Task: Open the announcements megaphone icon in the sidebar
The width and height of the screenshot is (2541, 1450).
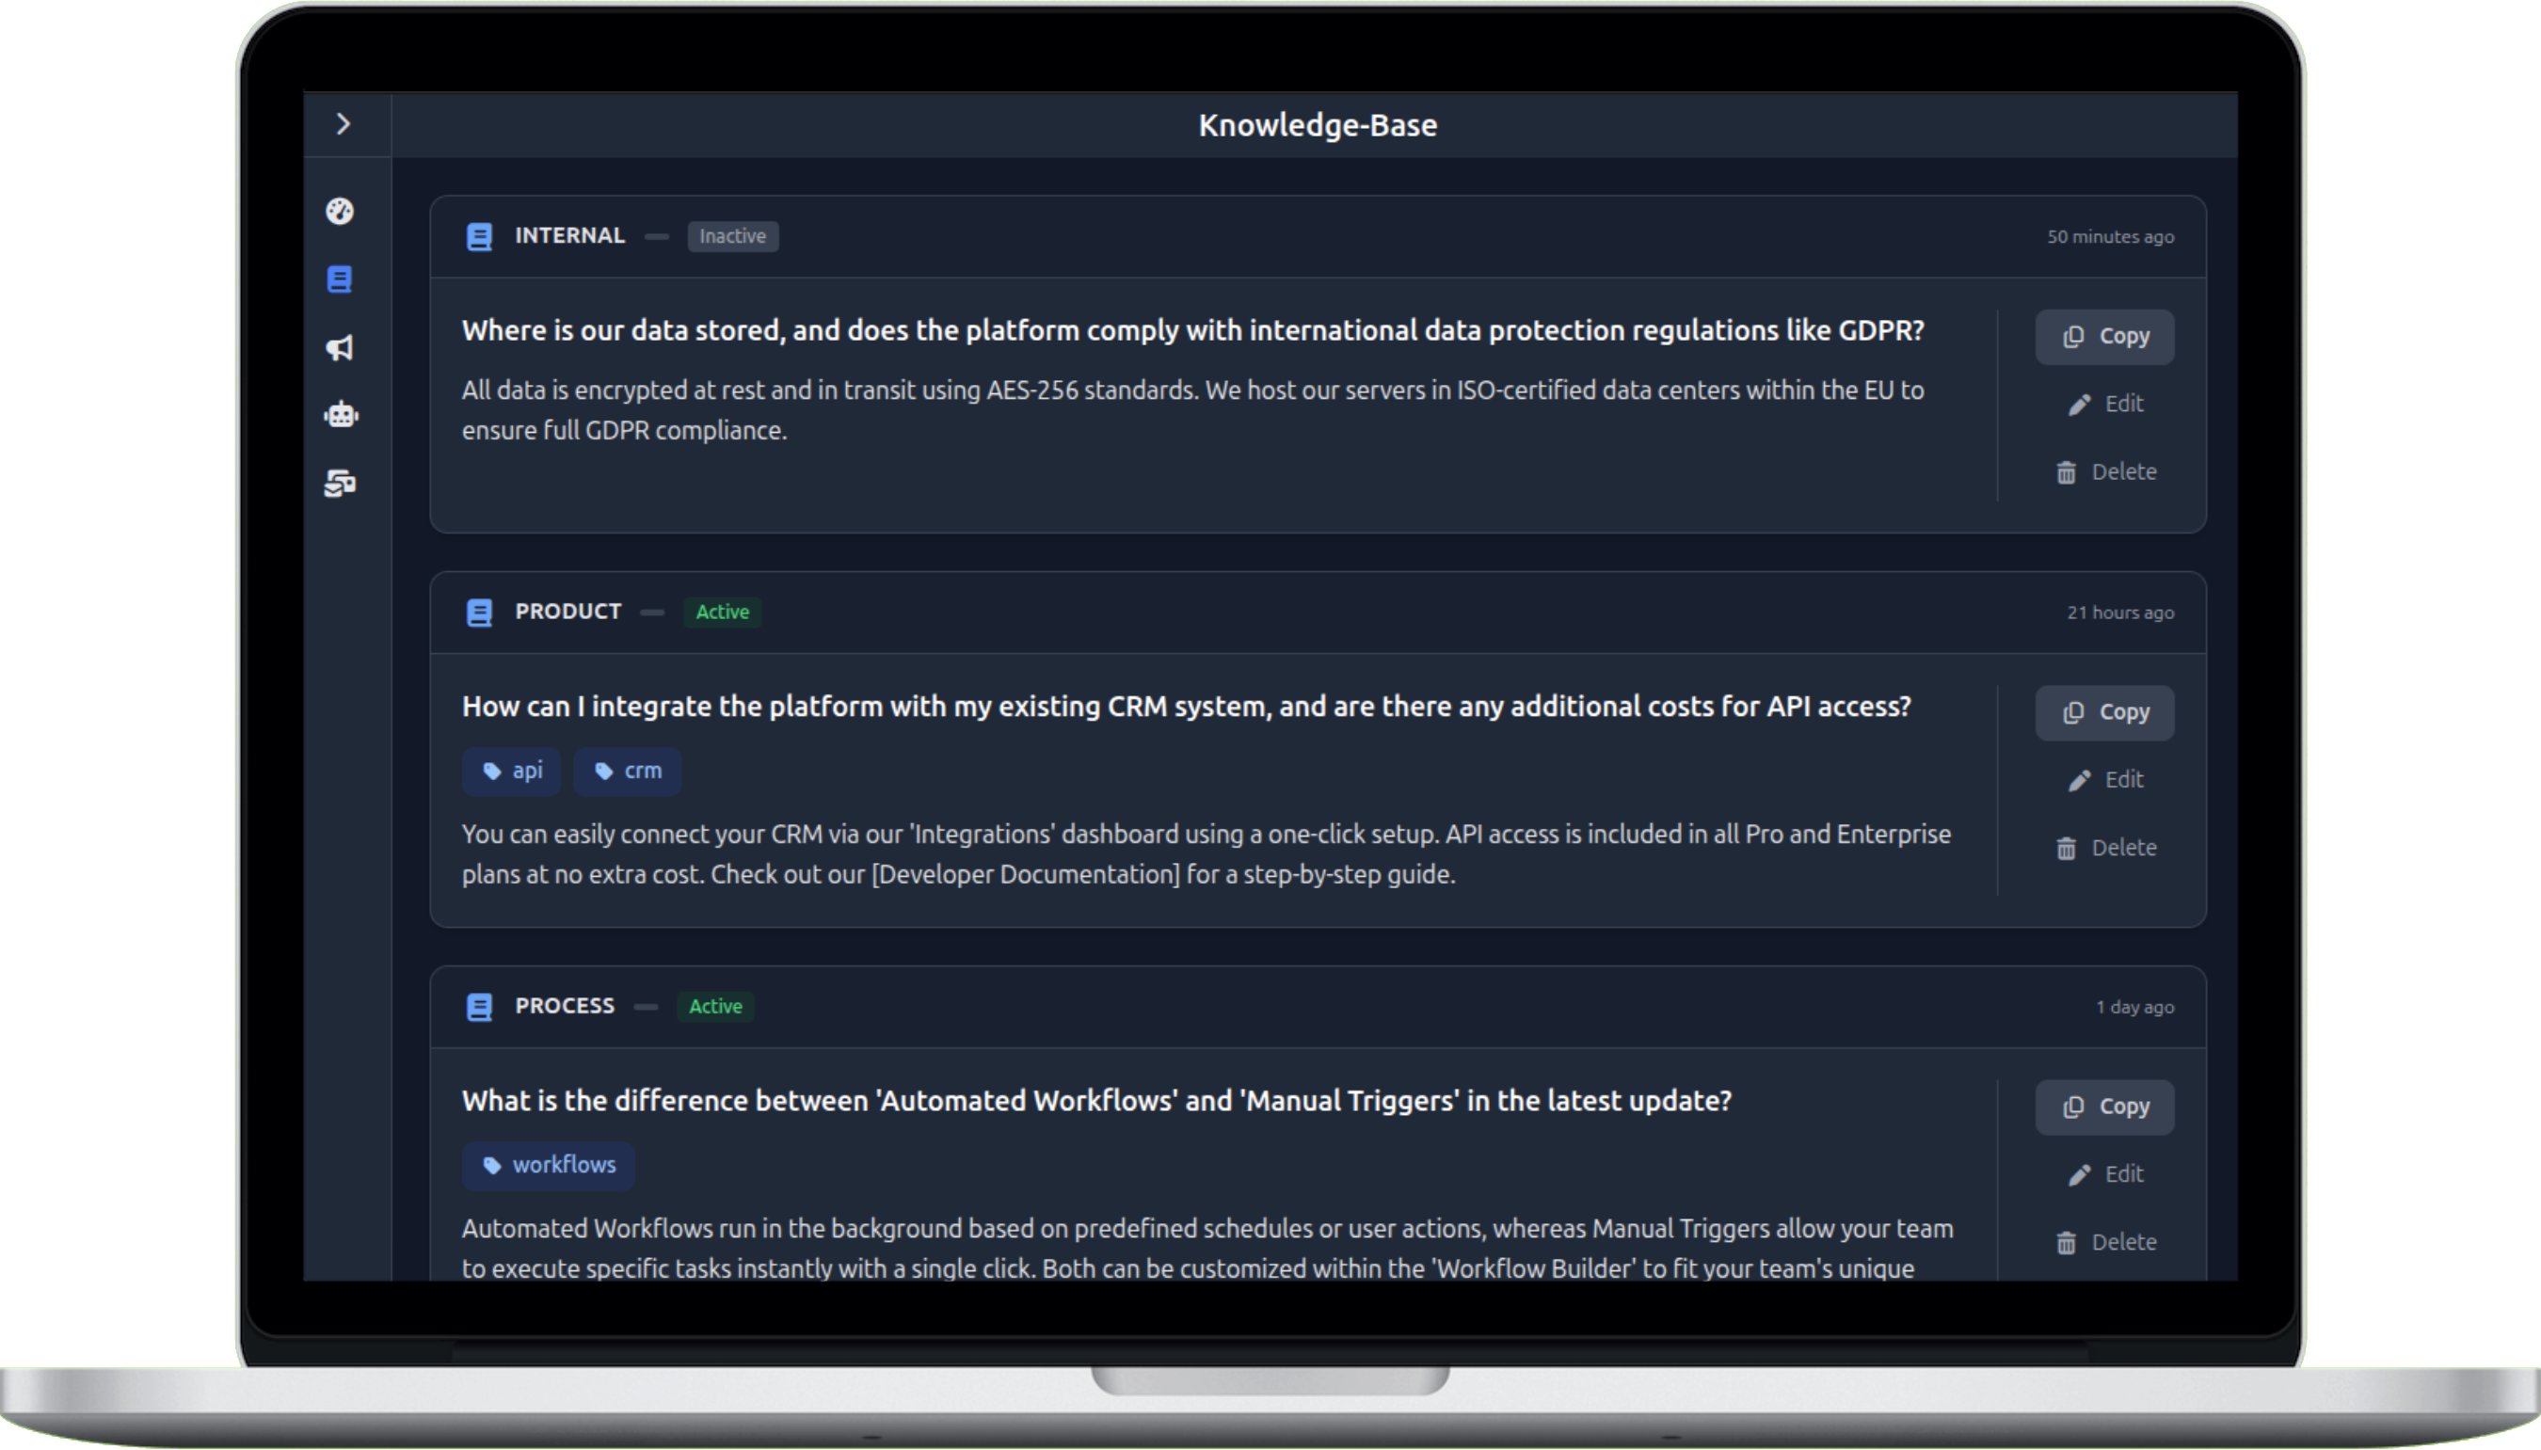Action: [341, 347]
